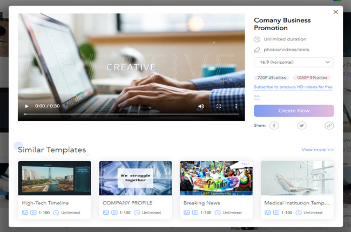Click video icon under Medical Institution
The width and height of the screenshot is (351, 232).
click(276, 213)
